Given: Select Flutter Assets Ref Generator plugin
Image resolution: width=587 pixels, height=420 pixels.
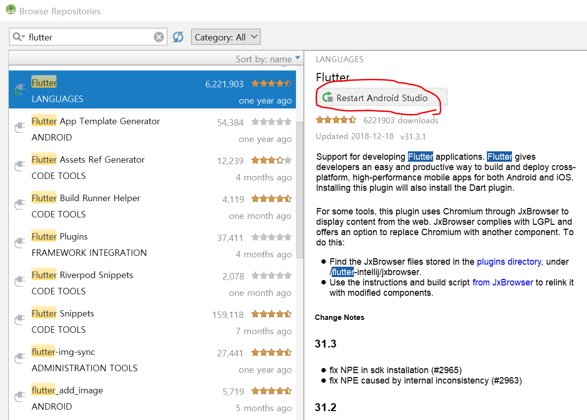Looking at the screenshot, I should [x=152, y=168].
